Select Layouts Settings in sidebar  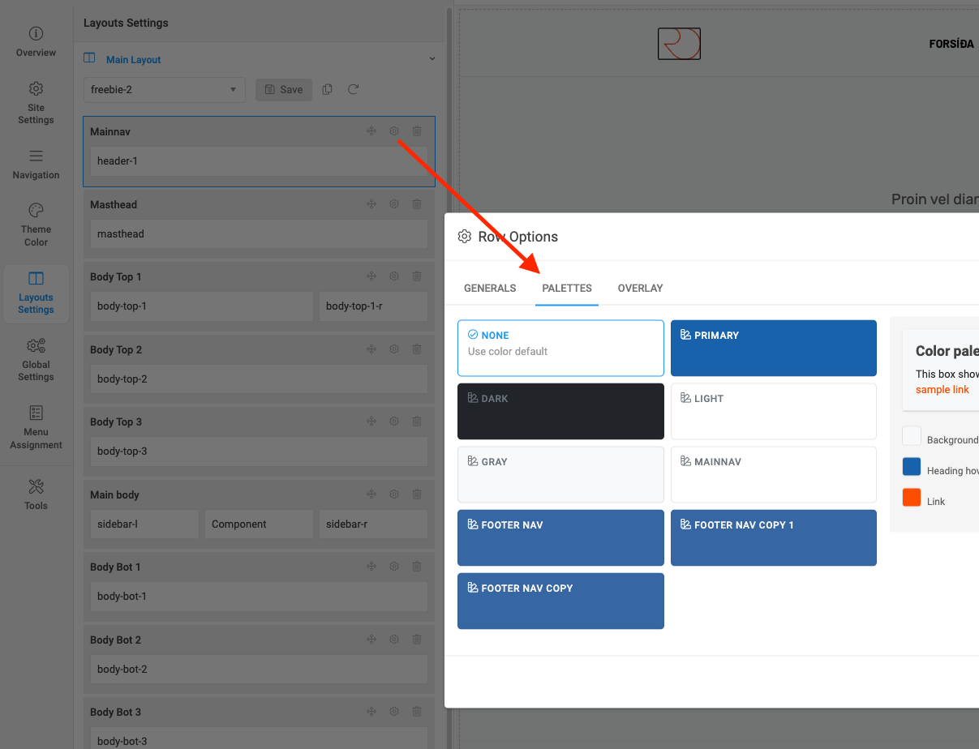coord(36,293)
